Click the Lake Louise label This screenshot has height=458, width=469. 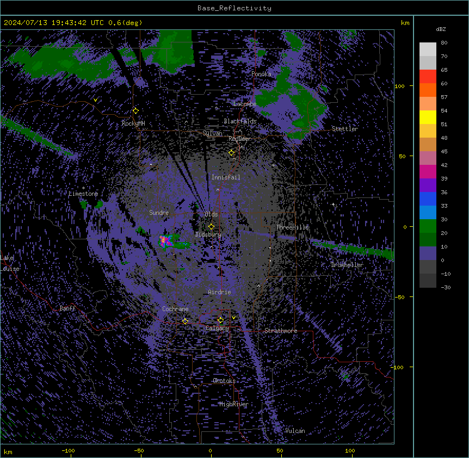10,263
